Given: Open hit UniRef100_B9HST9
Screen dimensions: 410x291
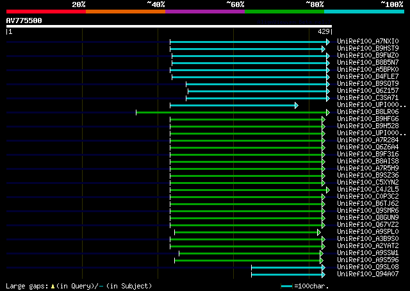Looking at the screenshot, I should 368,49.
